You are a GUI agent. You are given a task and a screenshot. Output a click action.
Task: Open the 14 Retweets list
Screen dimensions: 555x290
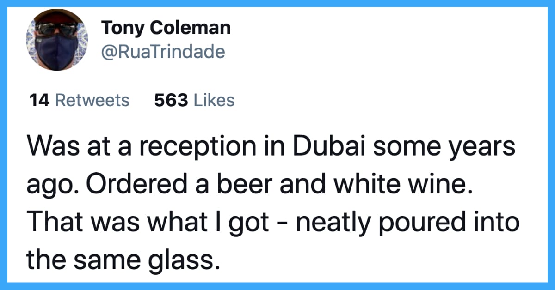(x=80, y=100)
